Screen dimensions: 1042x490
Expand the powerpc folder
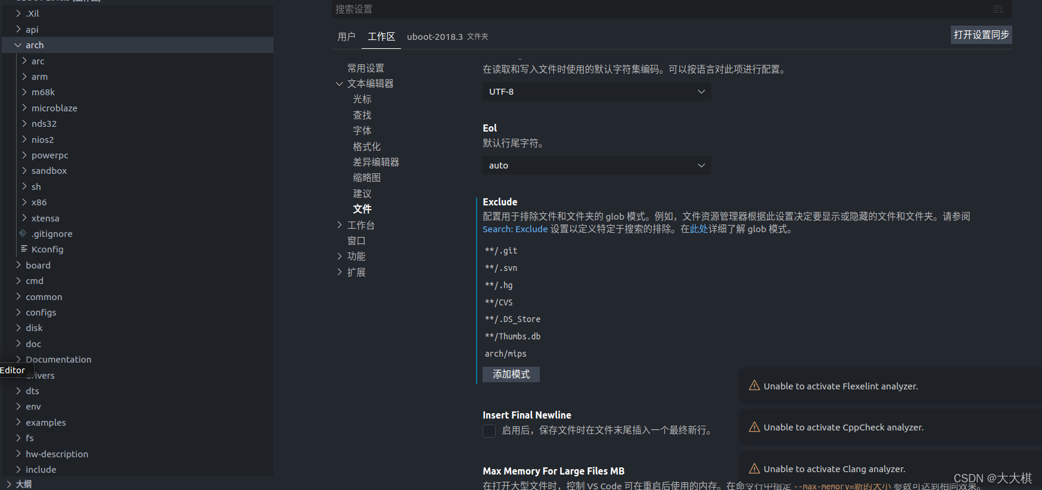(24, 155)
